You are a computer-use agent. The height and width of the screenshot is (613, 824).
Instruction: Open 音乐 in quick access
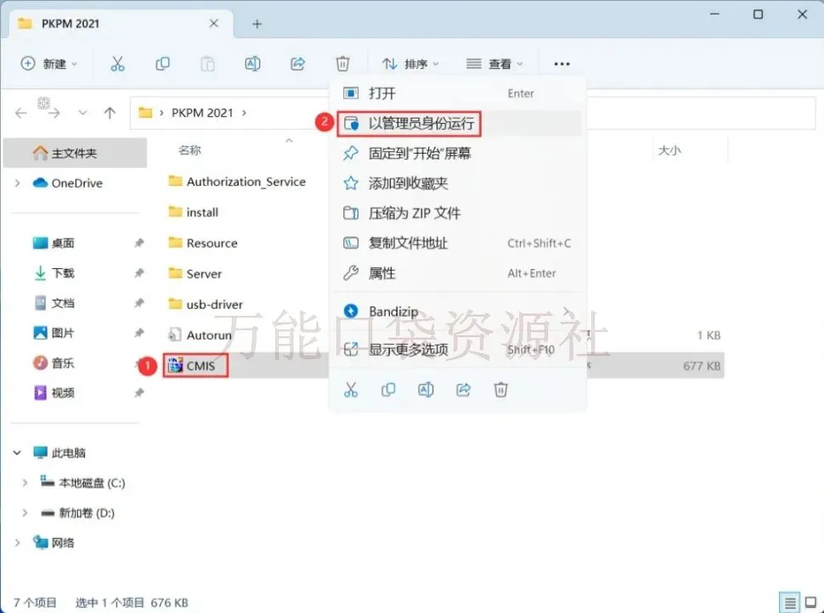pos(54,363)
